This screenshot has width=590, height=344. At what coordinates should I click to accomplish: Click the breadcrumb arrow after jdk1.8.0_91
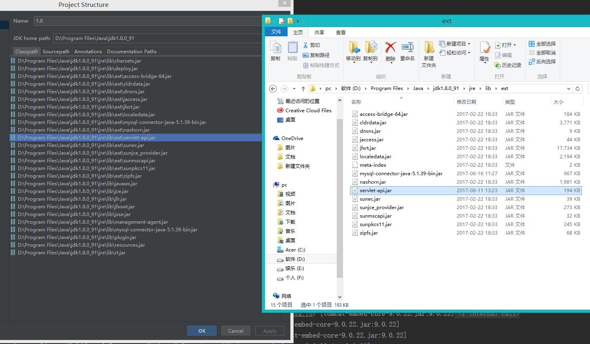464,88
